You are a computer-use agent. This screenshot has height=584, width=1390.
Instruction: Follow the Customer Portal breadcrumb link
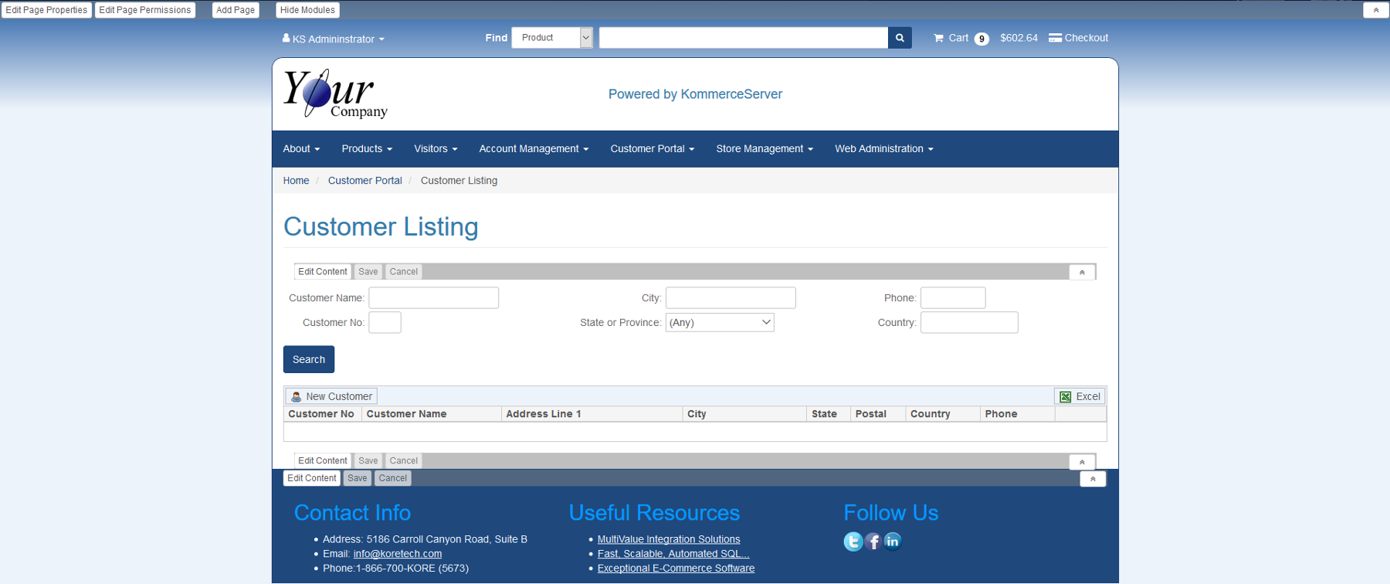coord(364,181)
